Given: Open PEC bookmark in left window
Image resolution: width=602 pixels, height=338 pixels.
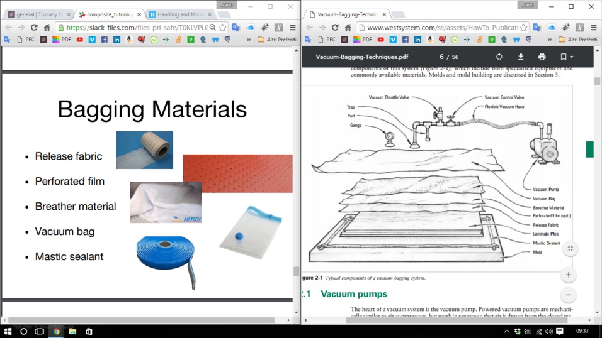Looking at the screenshot, I should [x=26, y=40].
